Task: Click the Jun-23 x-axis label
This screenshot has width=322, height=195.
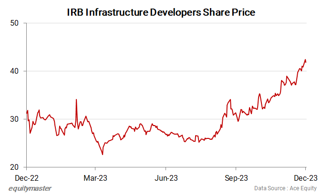Action: tap(166, 177)
